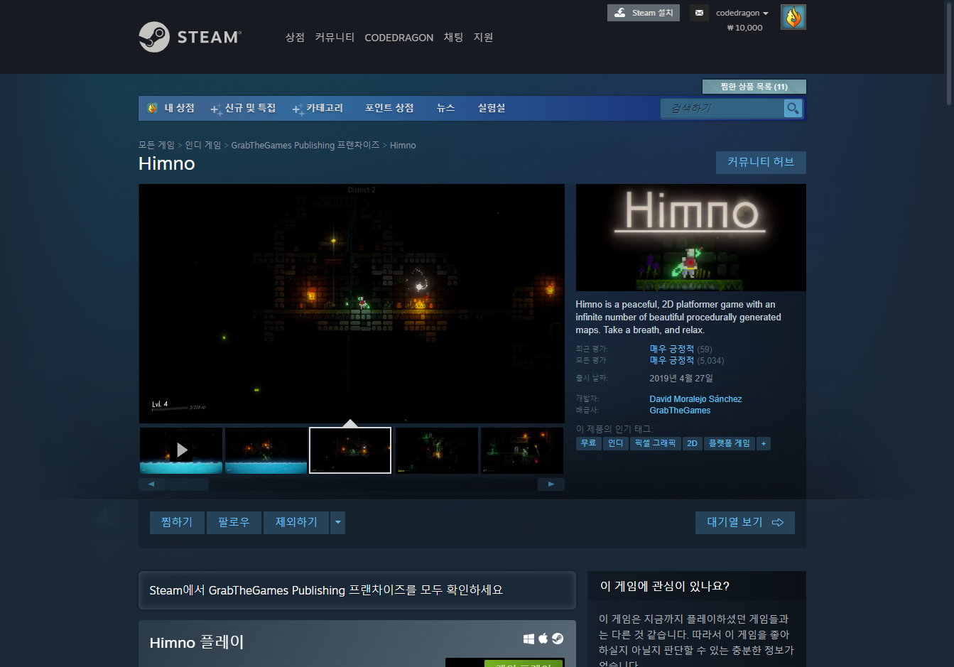Select the highlighted third thumbnail
954x667 pixels.
(350, 450)
